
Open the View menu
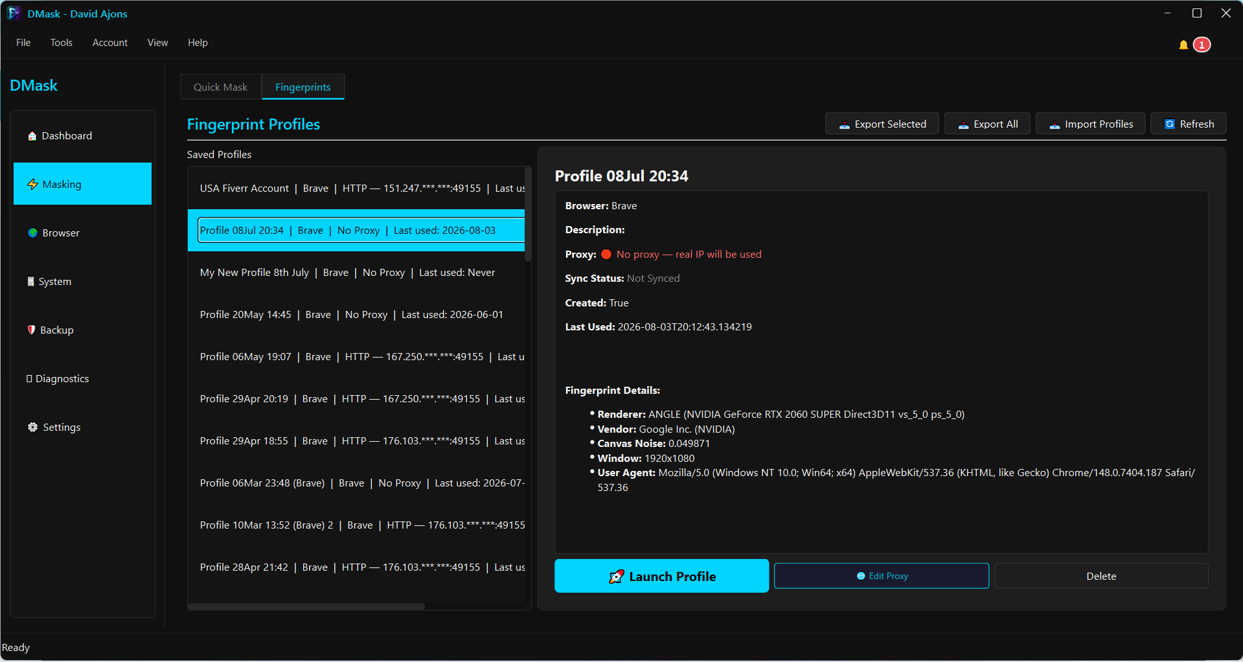pos(157,43)
